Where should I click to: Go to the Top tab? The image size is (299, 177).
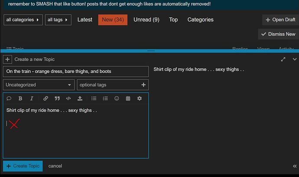173,20
